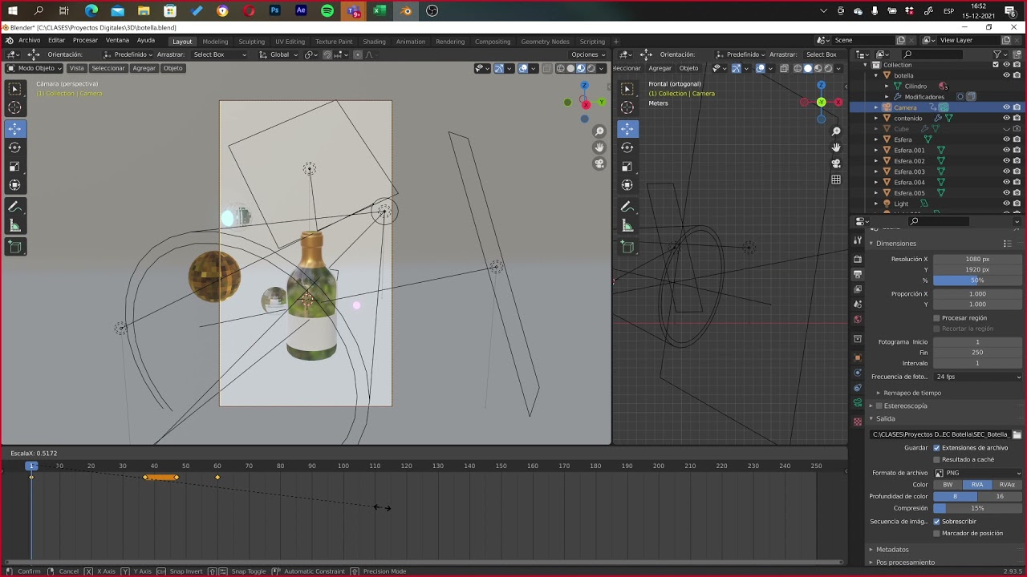Select BW color mode button

(x=948, y=485)
